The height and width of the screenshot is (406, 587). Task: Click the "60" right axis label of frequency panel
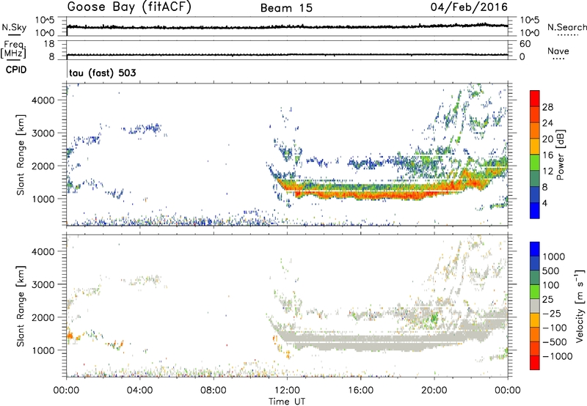coord(525,44)
